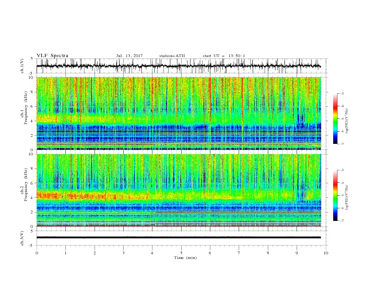Click the '-3' label on ch.1 color bar
The height and width of the screenshot is (284, 367).
(342, 93)
